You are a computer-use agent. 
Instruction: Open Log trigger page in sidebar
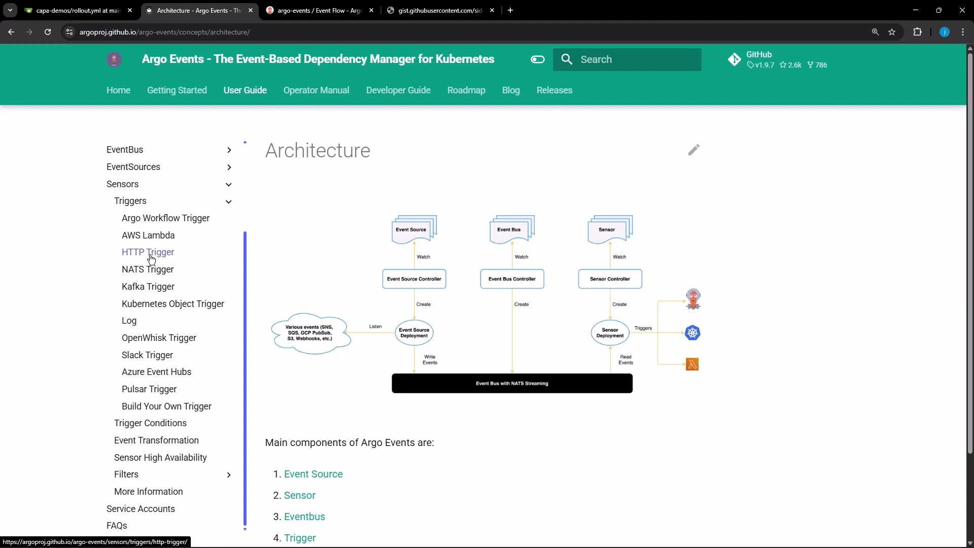[x=129, y=321]
